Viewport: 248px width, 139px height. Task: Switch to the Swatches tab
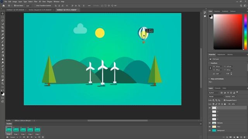coord(217,11)
